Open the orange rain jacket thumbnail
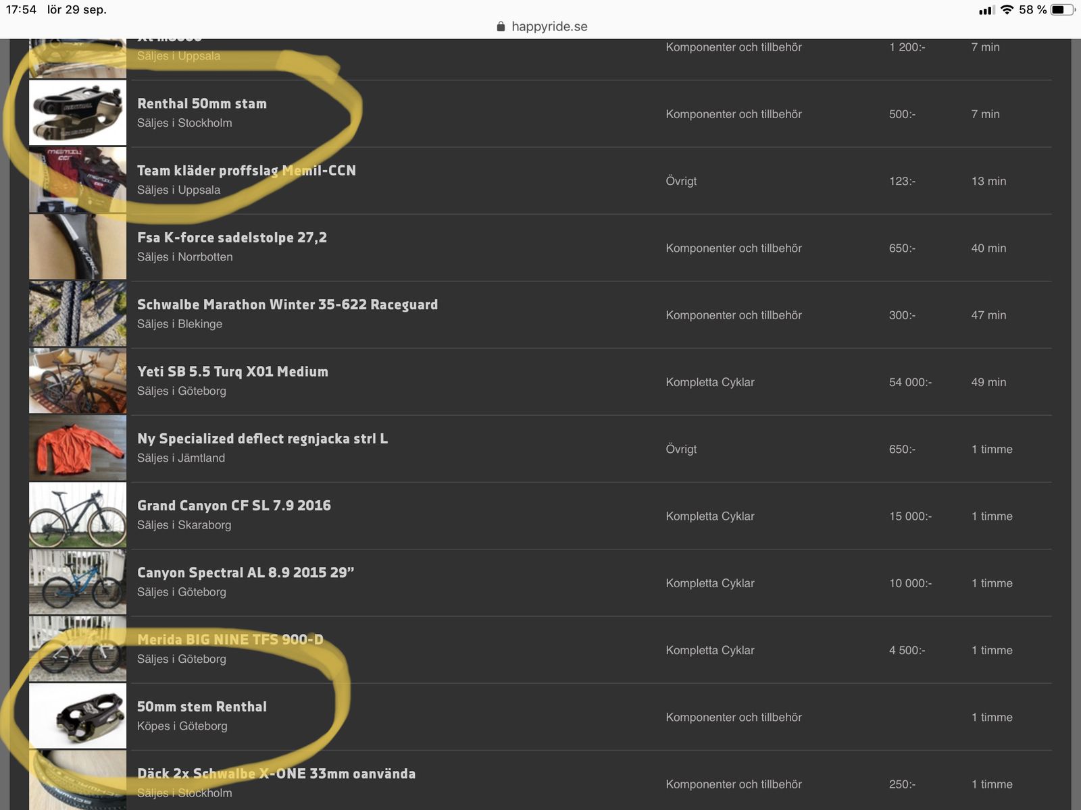 (78, 448)
